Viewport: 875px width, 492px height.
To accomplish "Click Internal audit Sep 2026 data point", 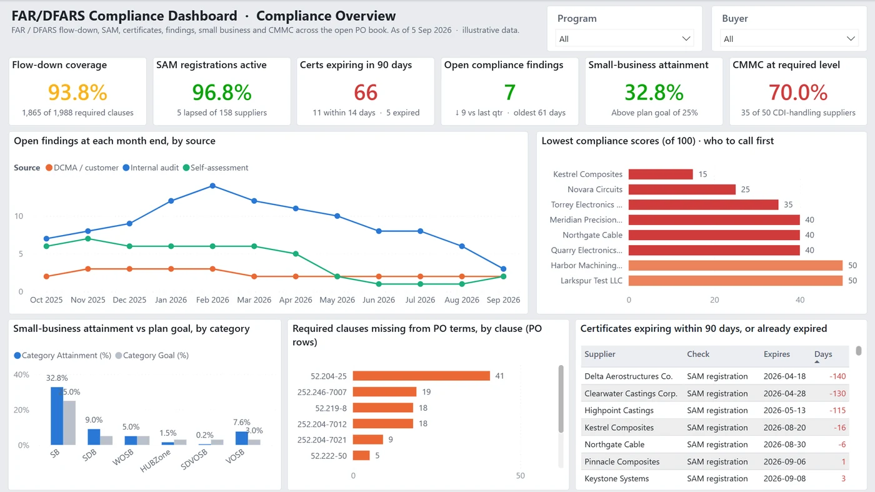I will coord(504,269).
